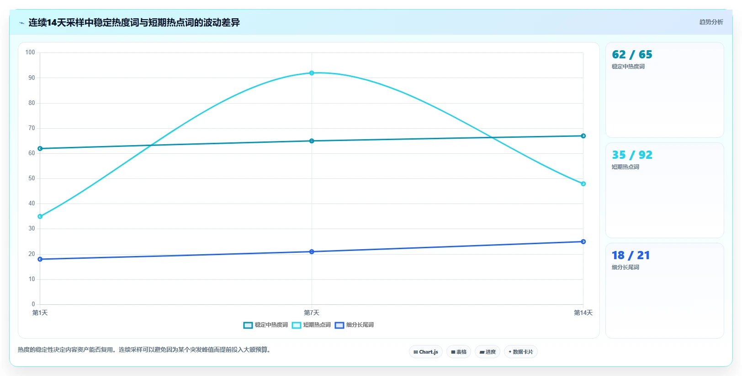Select 细分长尾词 point at 第14天
The height and width of the screenshot is (376, 742).
[583, 242]
